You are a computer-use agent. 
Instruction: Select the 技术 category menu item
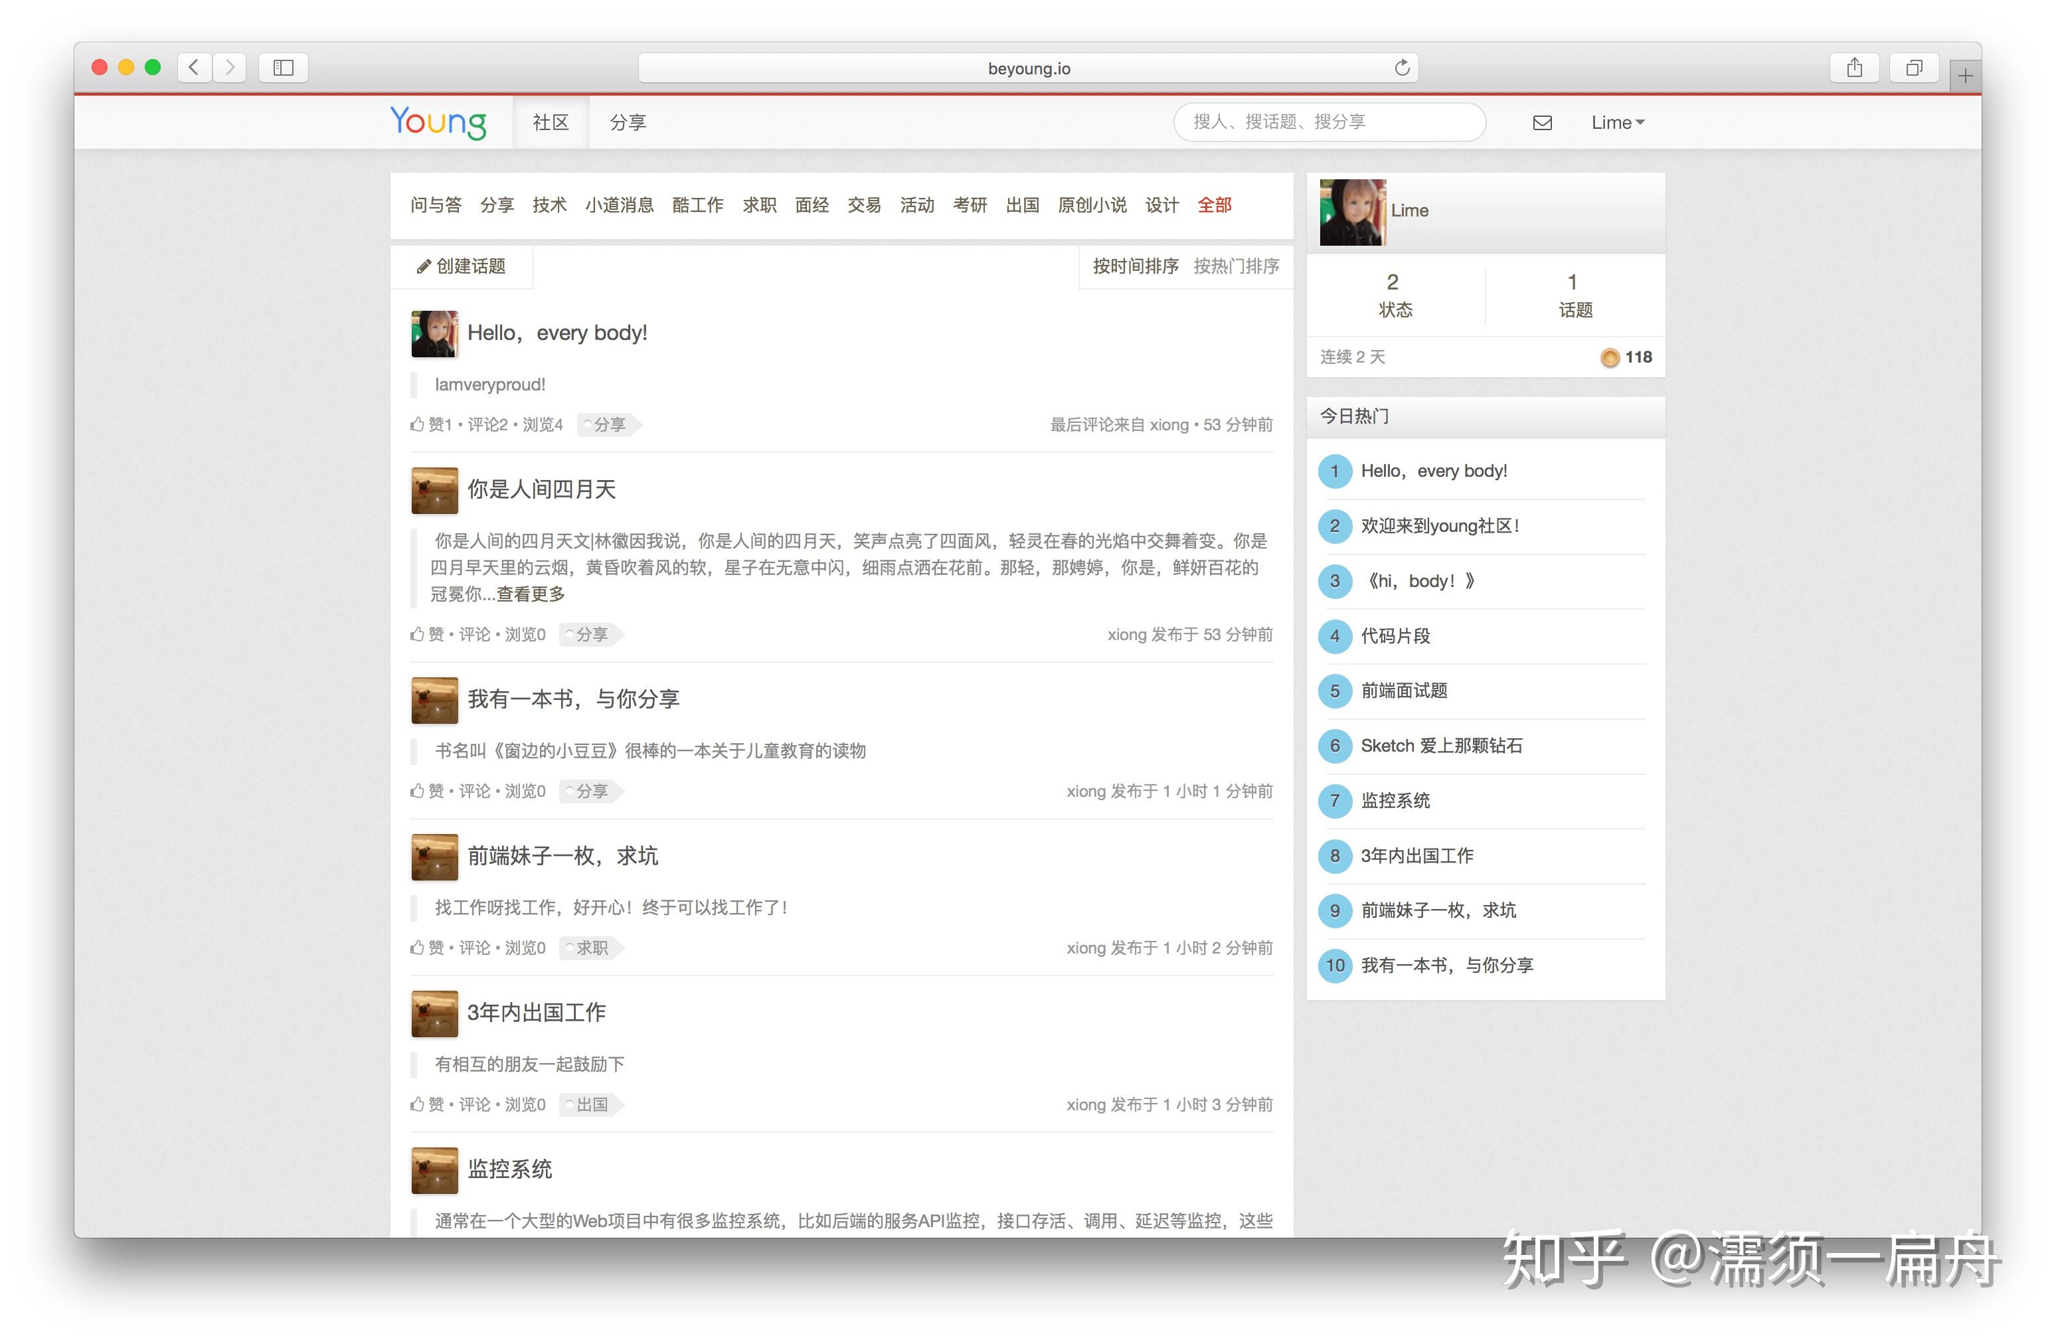click(x=549, y=205)
